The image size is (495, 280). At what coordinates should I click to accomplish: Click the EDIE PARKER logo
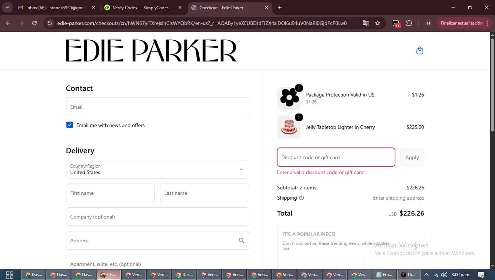click(x=151, y=51)
